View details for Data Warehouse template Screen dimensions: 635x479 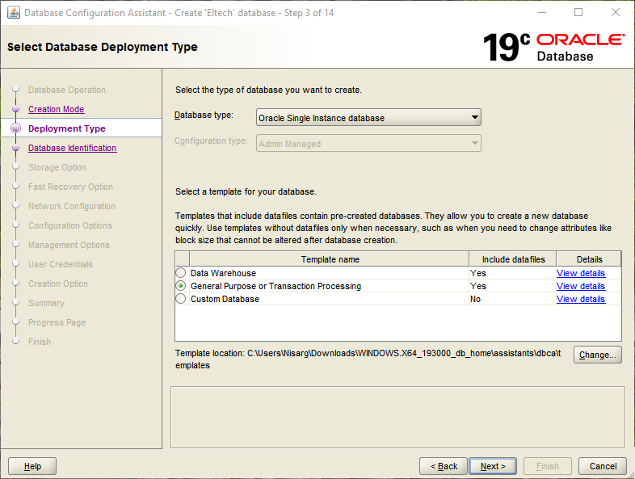tap(580, 273)
